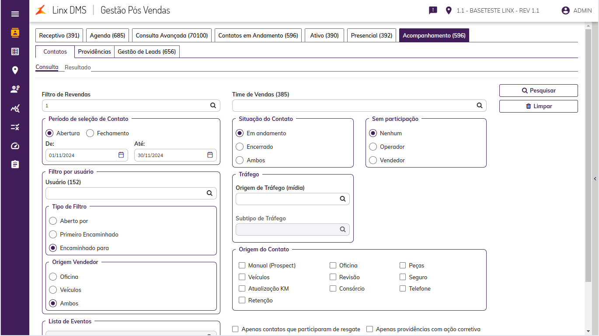Viewport: 599px width, 336px height.
Task: Check the Seguro checkbox
Action: coord(403,277)
